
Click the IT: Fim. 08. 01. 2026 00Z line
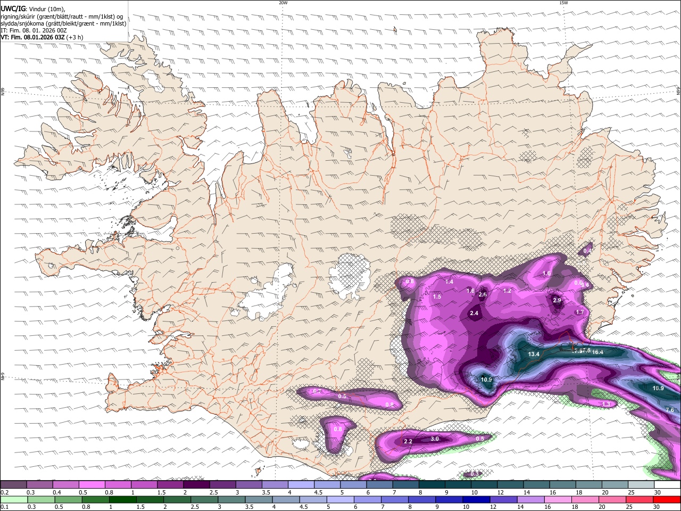tap(34, 30)
